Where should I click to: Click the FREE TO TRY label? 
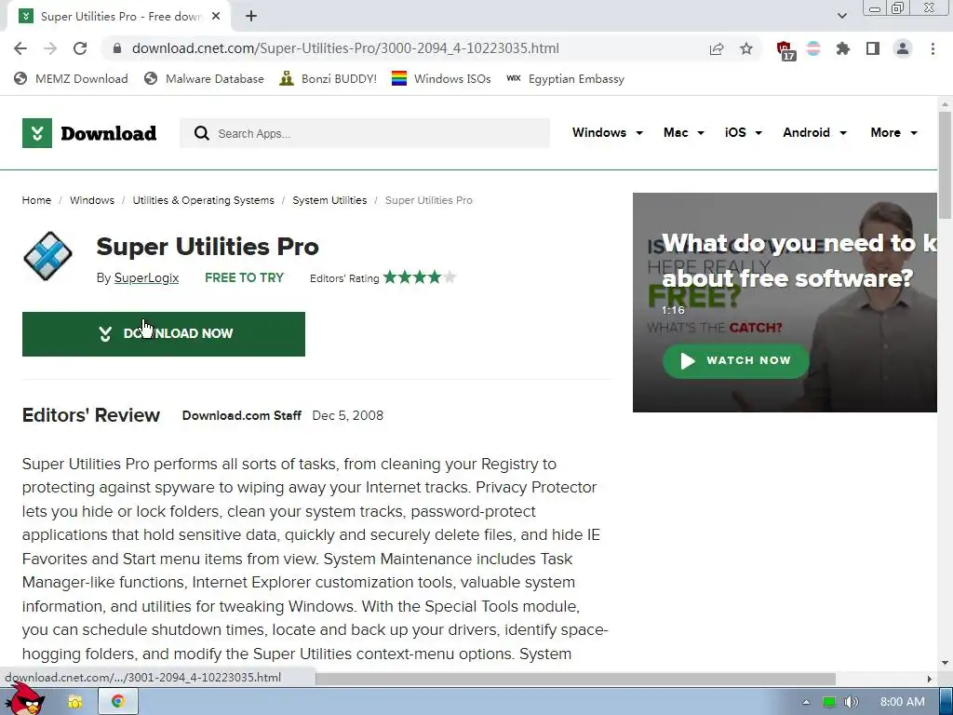click(245, 277)
